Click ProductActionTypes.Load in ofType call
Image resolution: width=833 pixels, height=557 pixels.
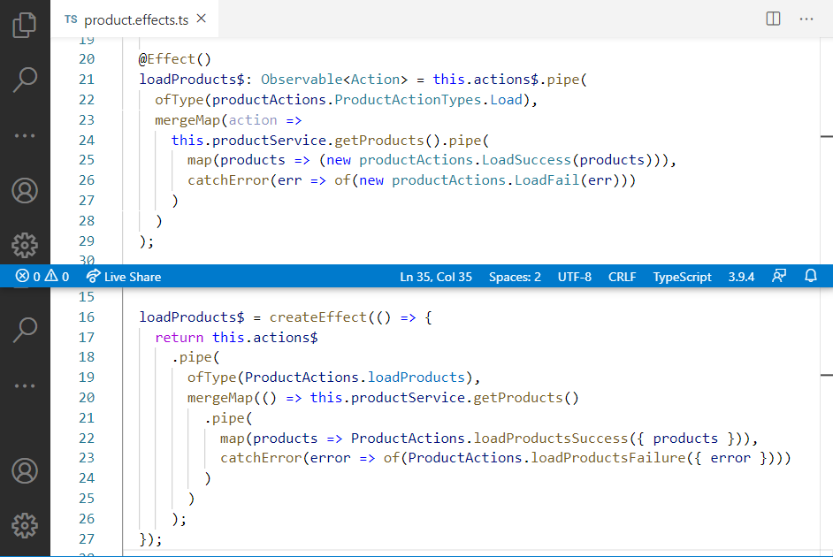[x=428, y=100]
